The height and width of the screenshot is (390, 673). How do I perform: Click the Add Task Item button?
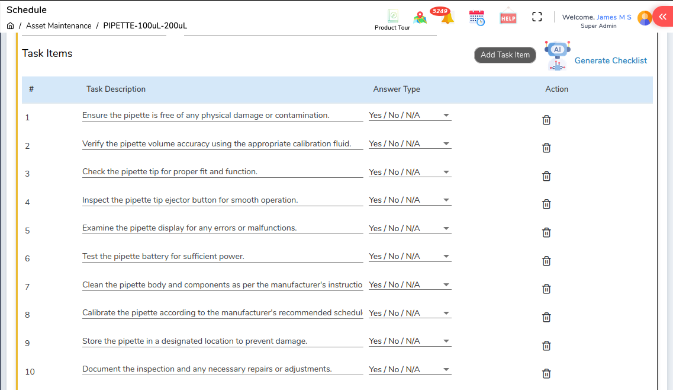505,55
